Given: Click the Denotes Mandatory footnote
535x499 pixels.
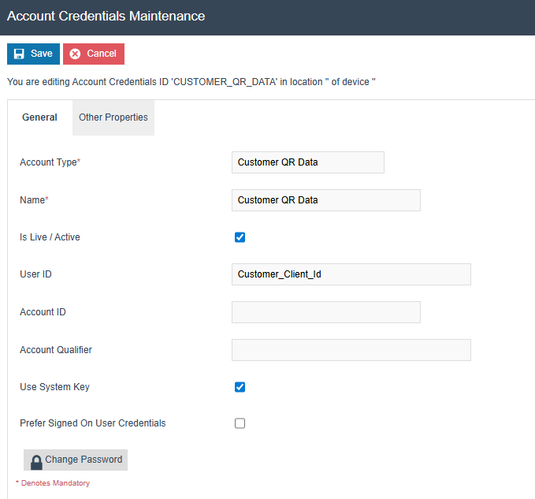Looking at the screenshot, I should [53, 483].
